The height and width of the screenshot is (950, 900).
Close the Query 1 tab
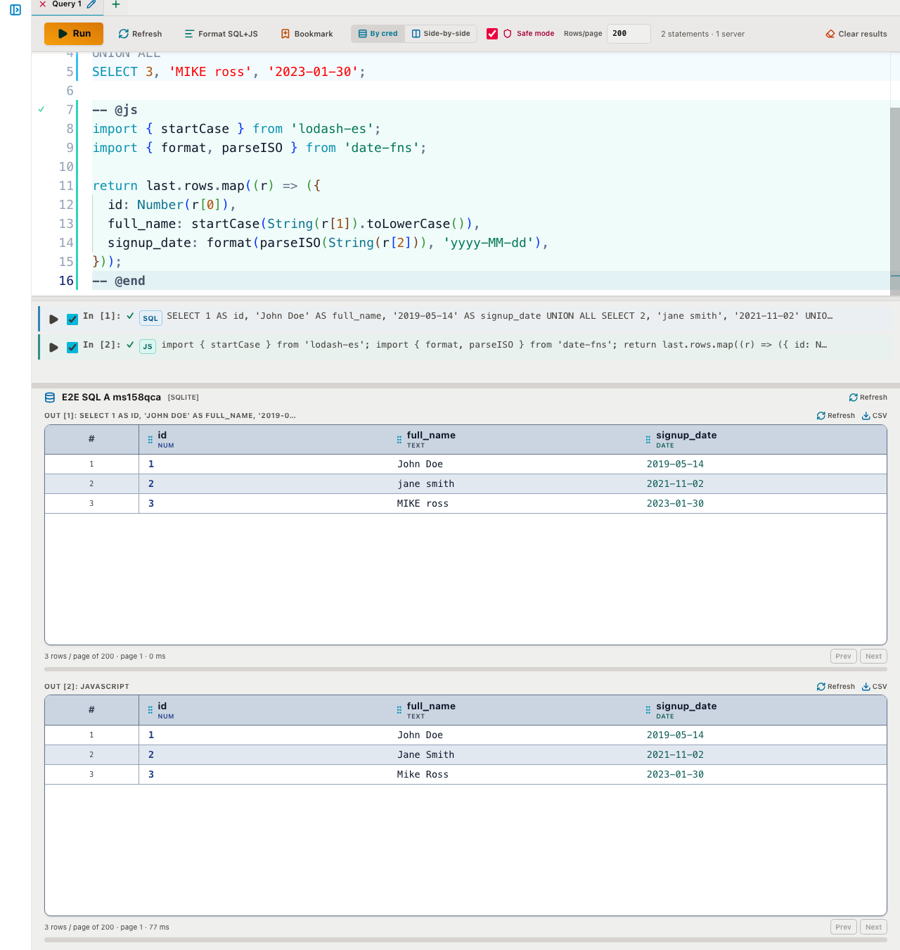(x=43, y=4)
